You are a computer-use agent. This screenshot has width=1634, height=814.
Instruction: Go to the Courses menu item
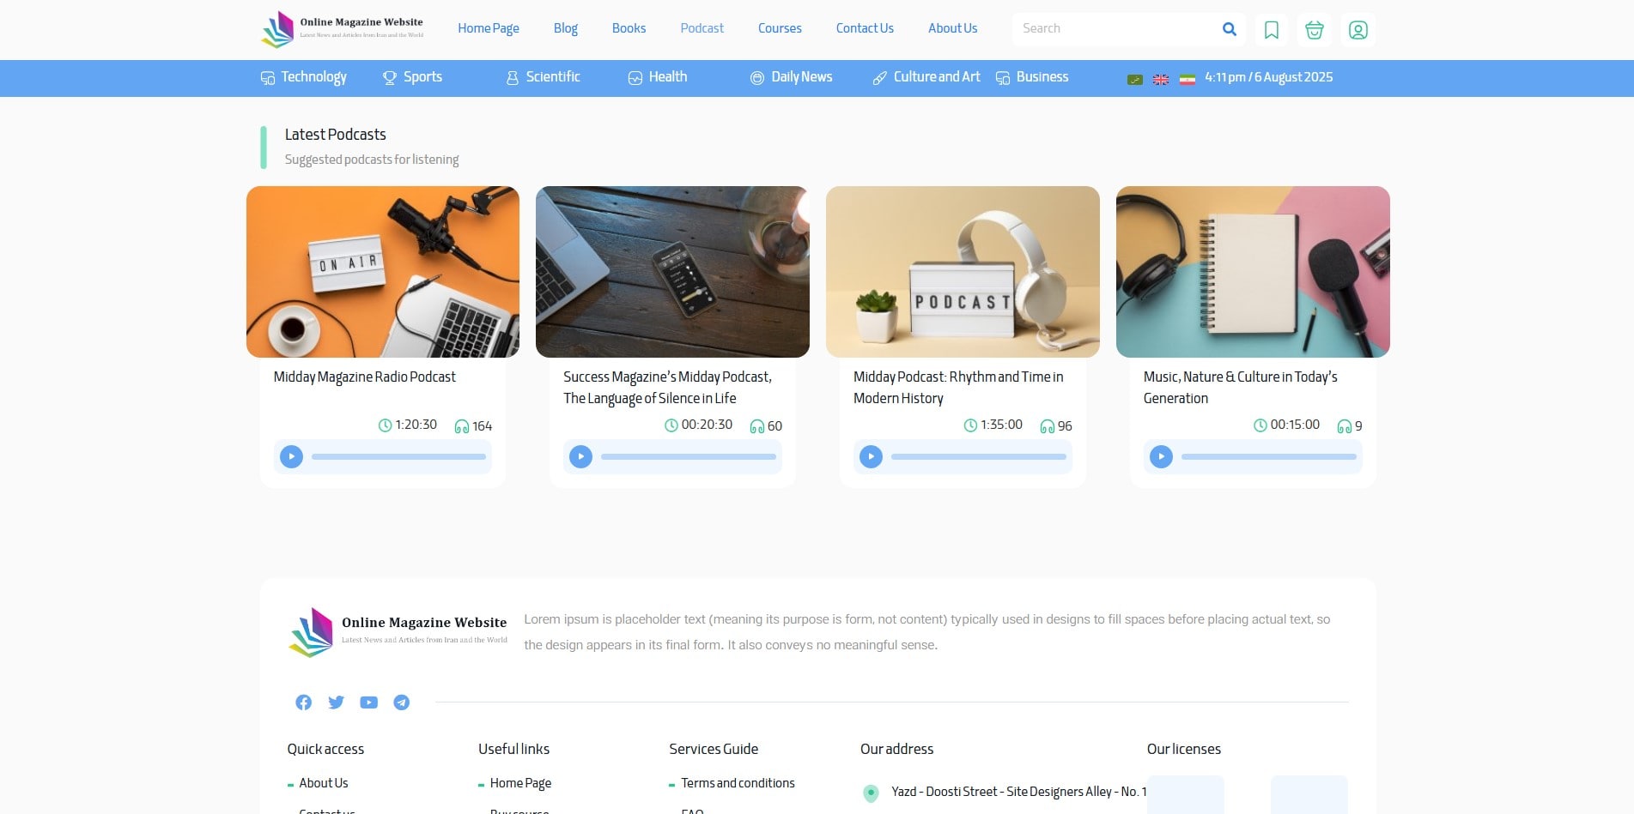[x=780, y=28]
